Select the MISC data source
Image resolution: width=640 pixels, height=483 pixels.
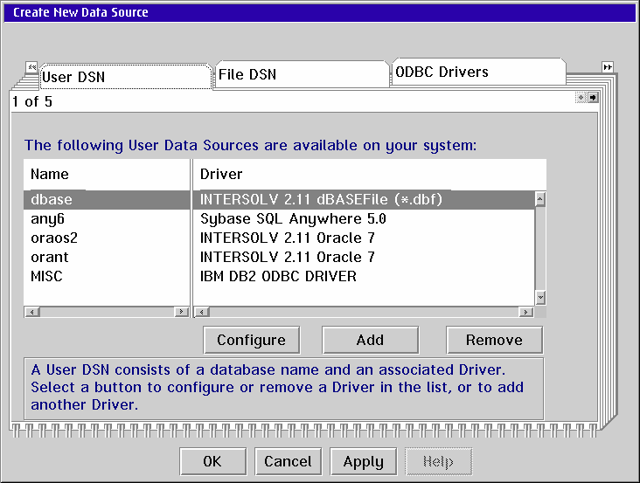[x=107, y=276]
